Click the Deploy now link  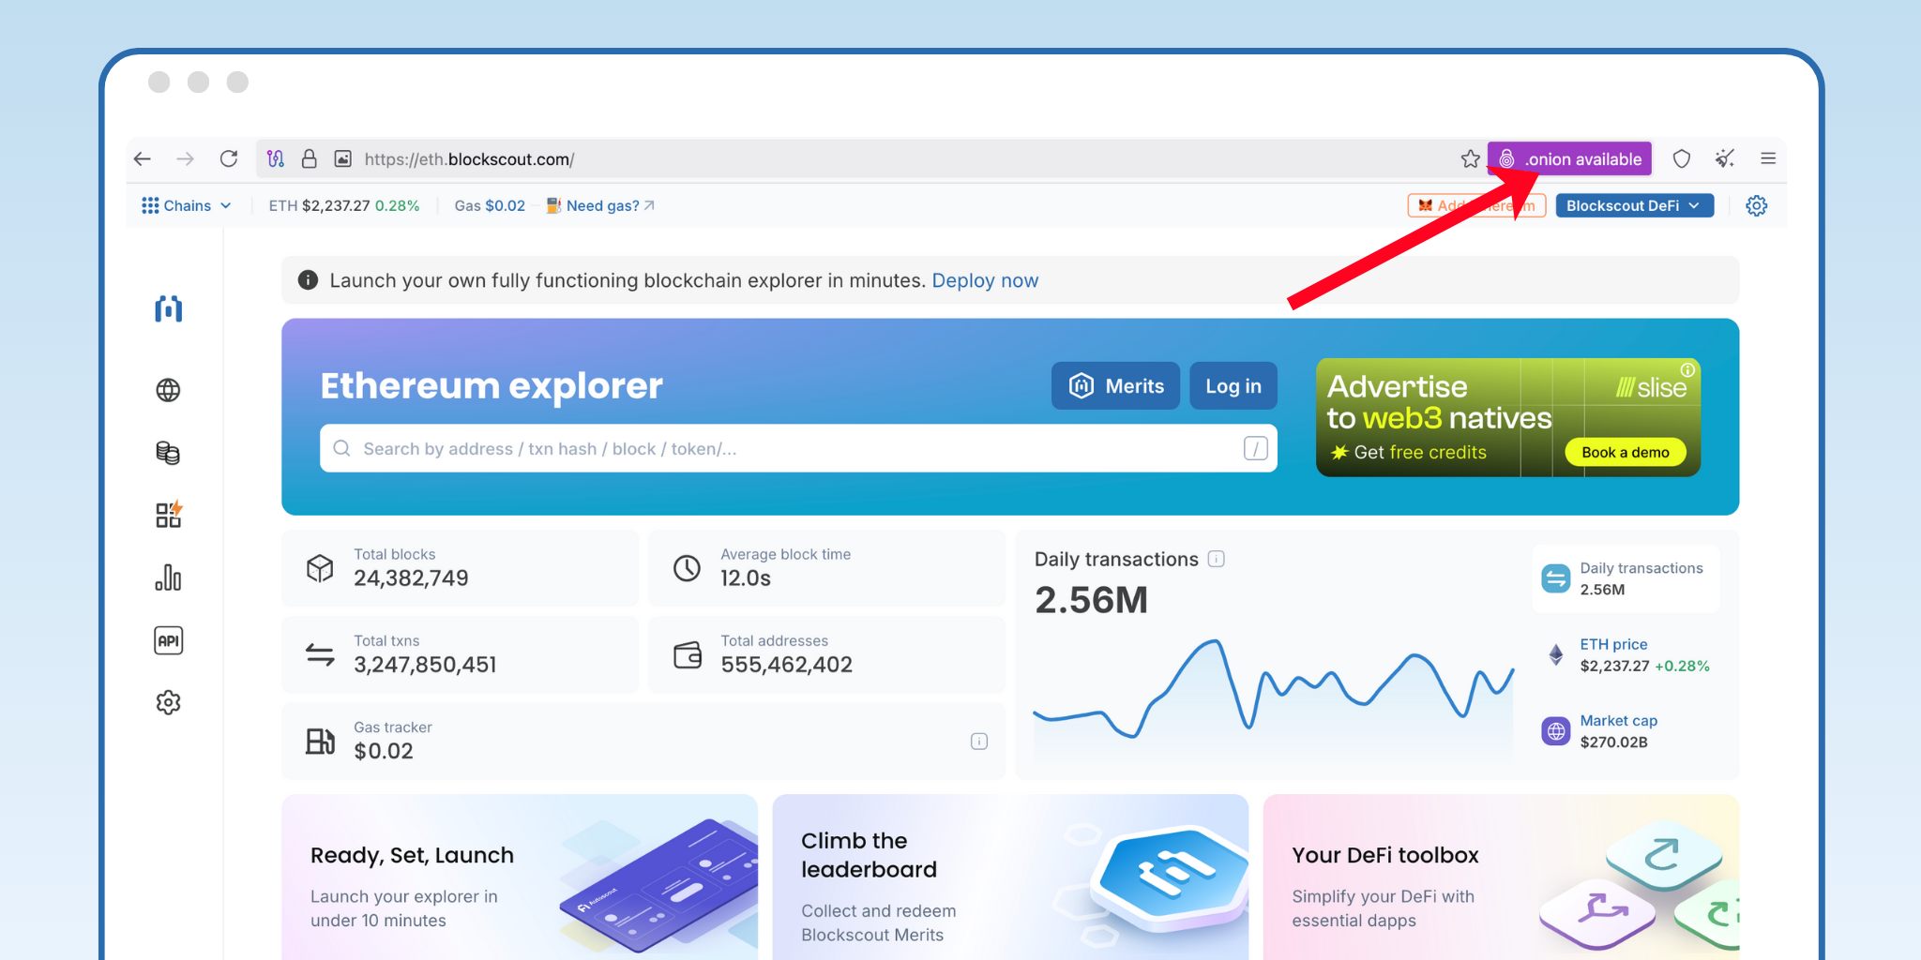[x=985, y=280]
